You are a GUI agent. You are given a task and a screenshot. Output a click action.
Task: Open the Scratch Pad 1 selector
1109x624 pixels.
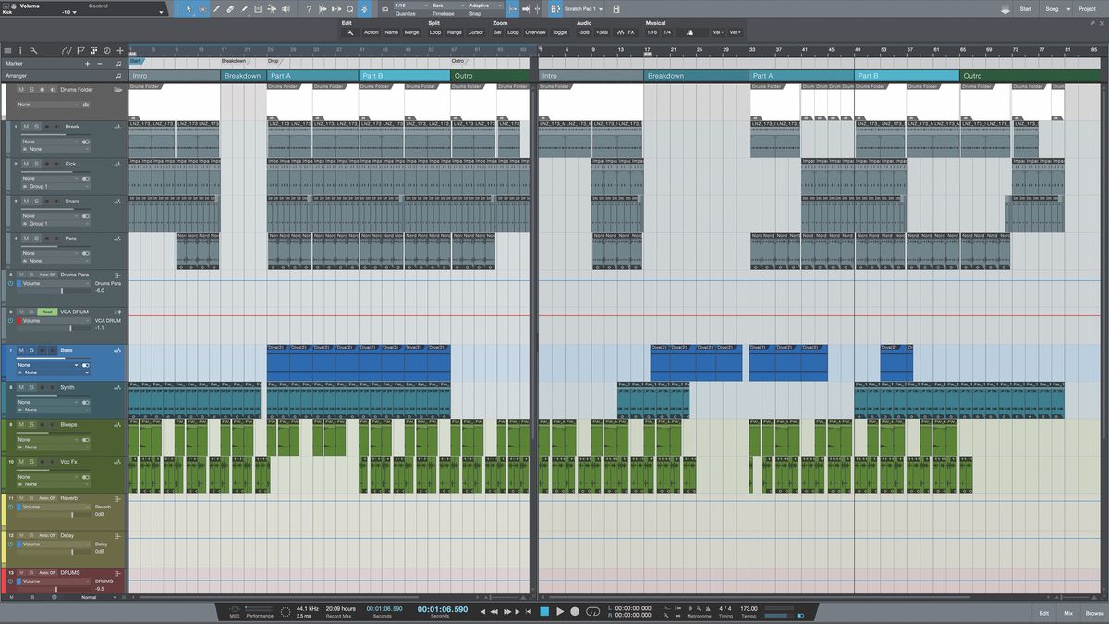(582, 9)
